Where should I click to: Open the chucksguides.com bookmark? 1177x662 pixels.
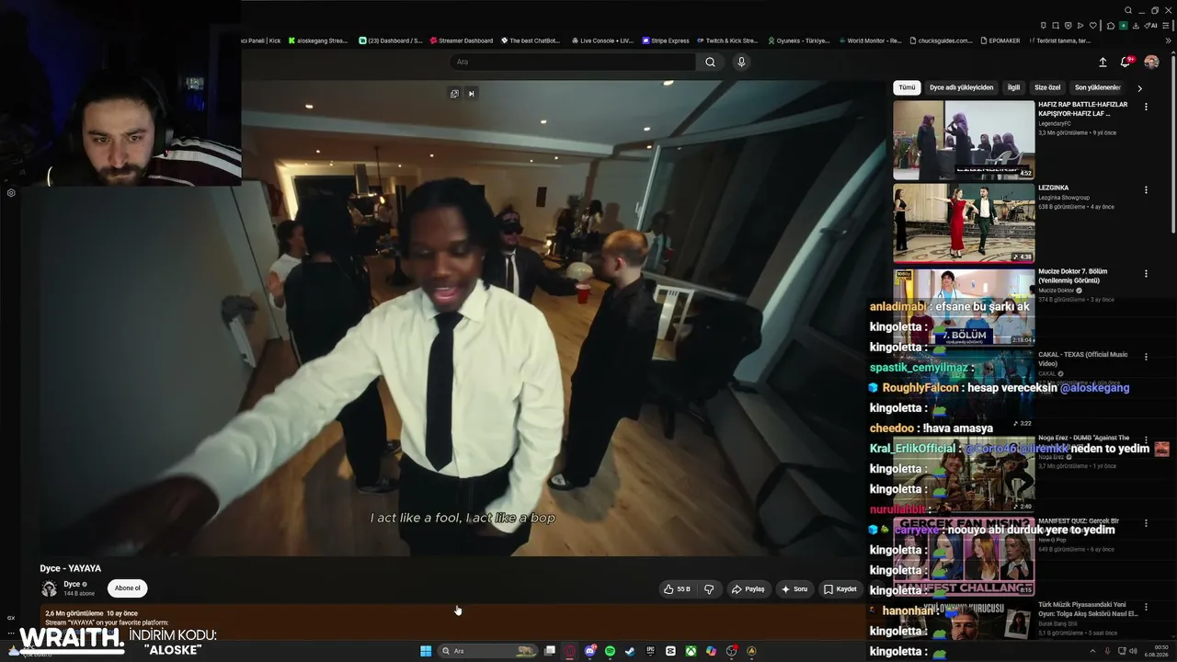click(942, 40)
